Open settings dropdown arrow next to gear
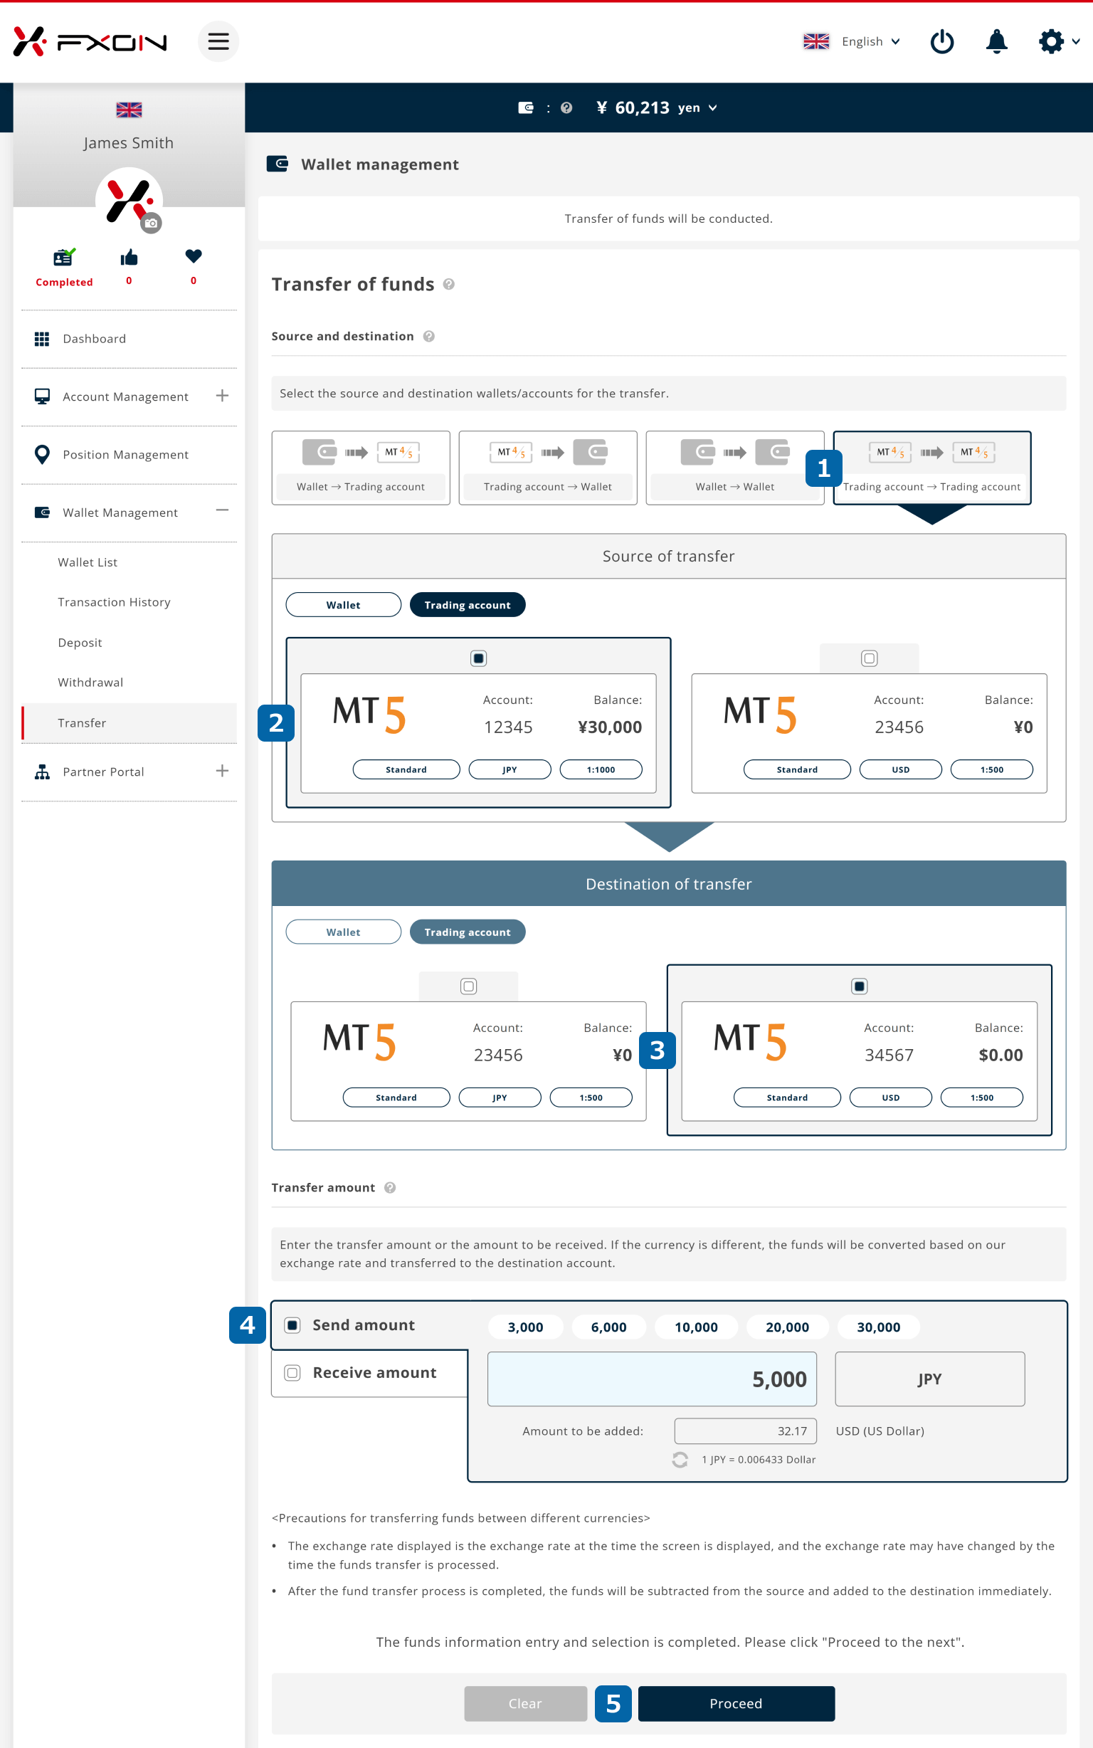This screenshot has height=1748, width=1093. [1076, 42]
